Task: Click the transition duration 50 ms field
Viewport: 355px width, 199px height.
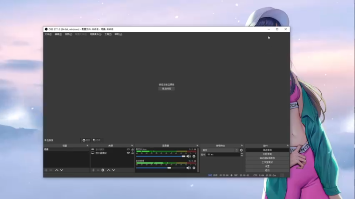Action: 223,154
